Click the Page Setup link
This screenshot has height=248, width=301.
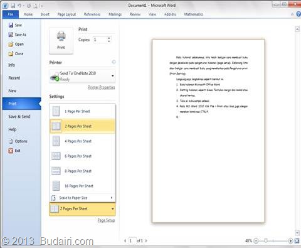(x=106, y=220)
